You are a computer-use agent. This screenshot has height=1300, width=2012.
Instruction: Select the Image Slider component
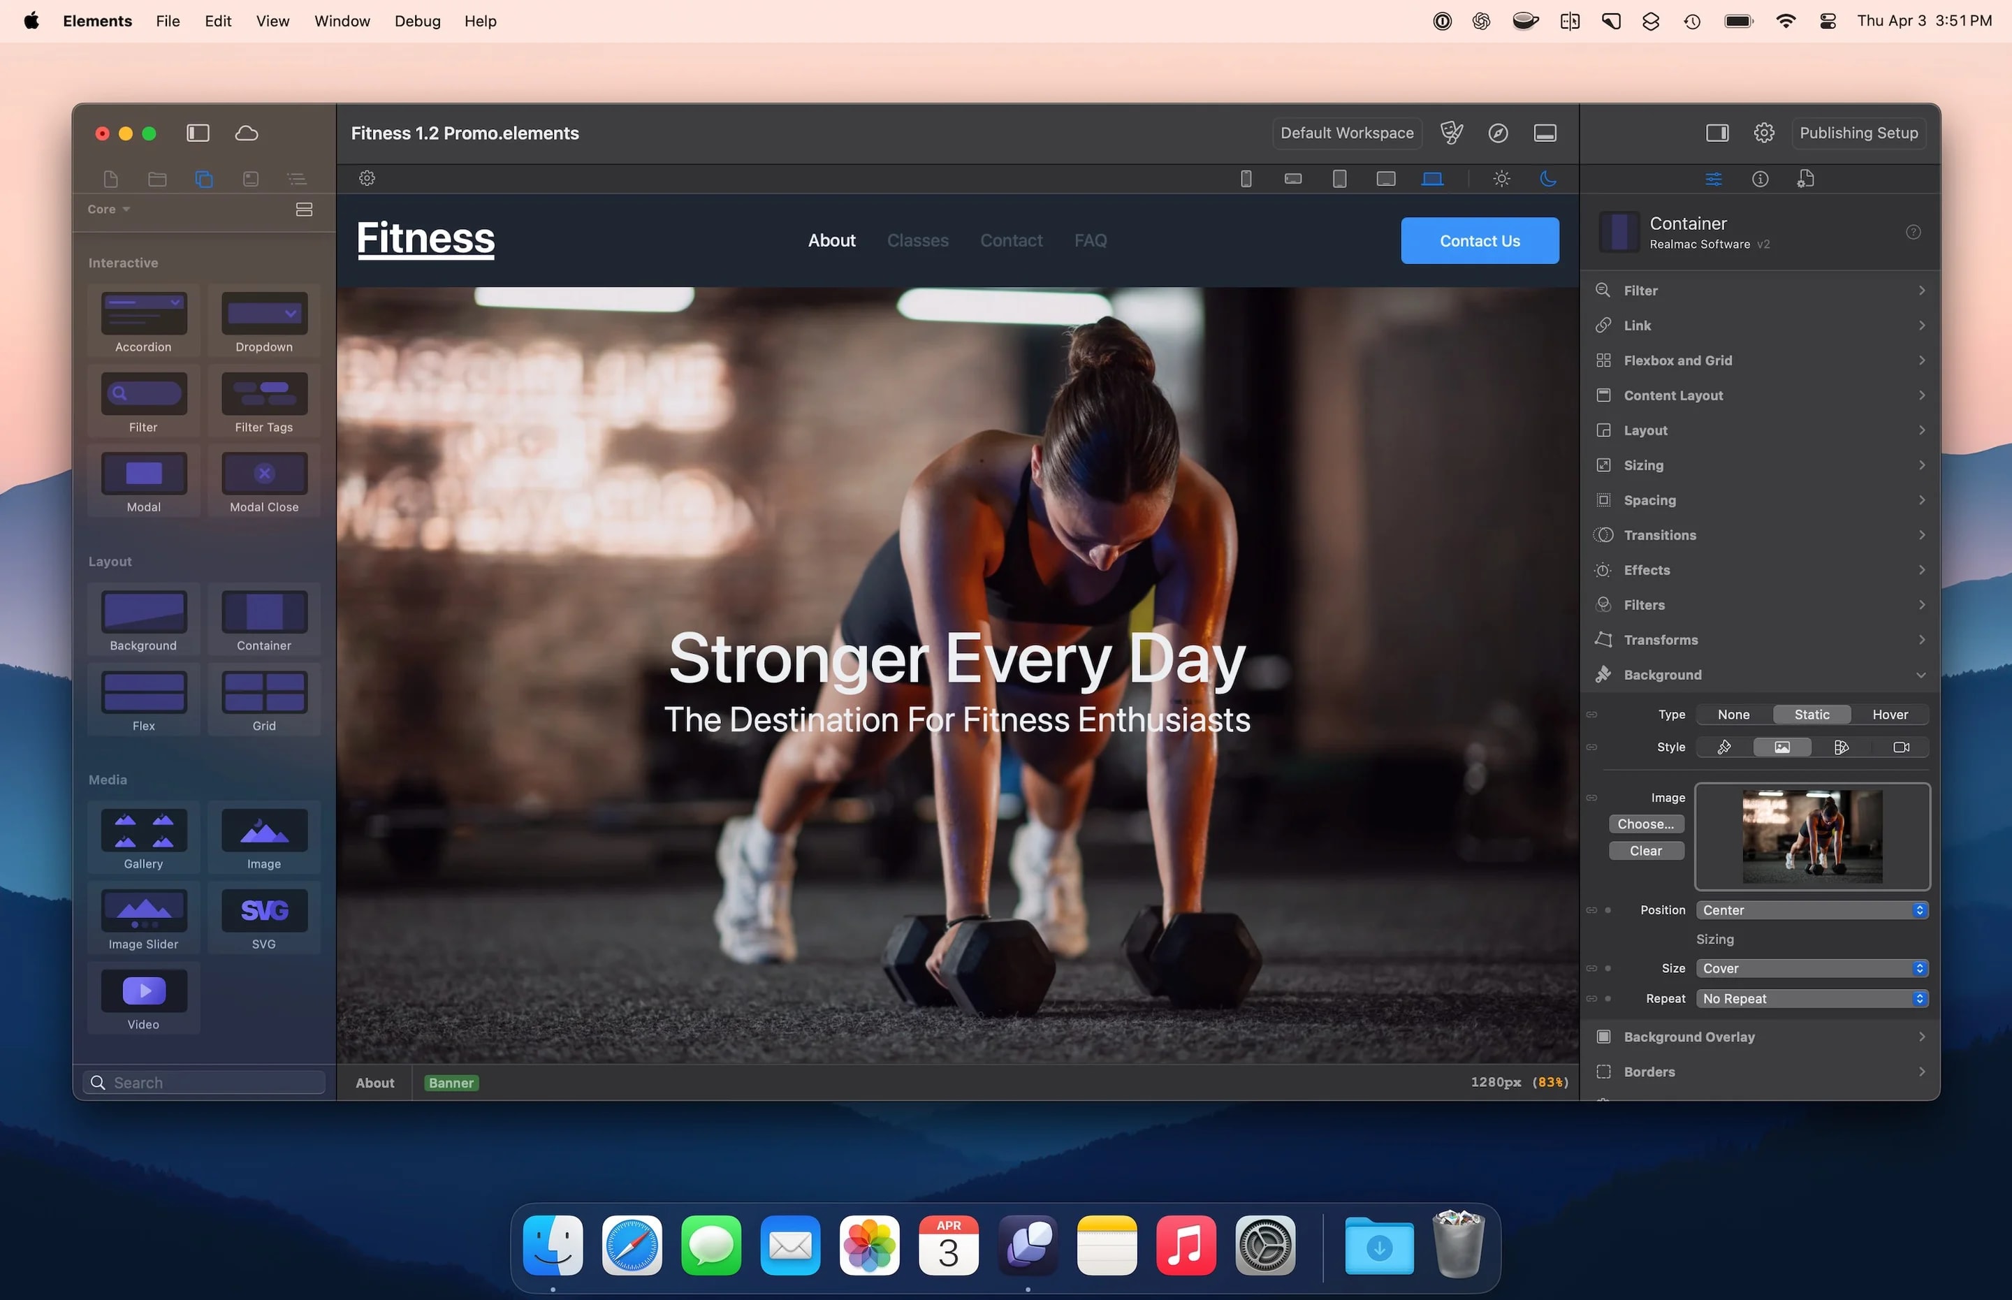point(143,919)
